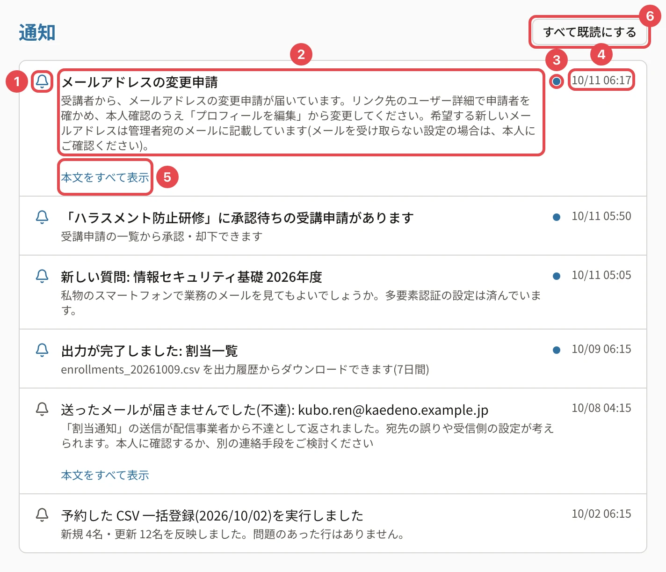Click unread dot for 新しい質問 notification
Screen dimensions: 666x572
[x=557, y=276]
